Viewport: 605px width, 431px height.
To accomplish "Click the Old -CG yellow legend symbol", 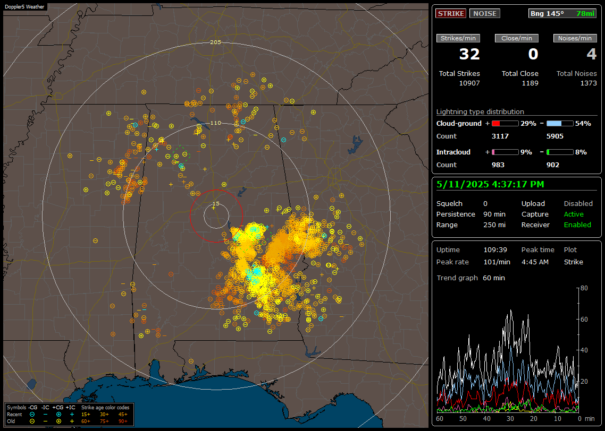I will pos(32,421).
